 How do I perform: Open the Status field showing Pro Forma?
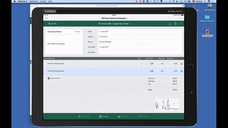click(x=140, y=37)
